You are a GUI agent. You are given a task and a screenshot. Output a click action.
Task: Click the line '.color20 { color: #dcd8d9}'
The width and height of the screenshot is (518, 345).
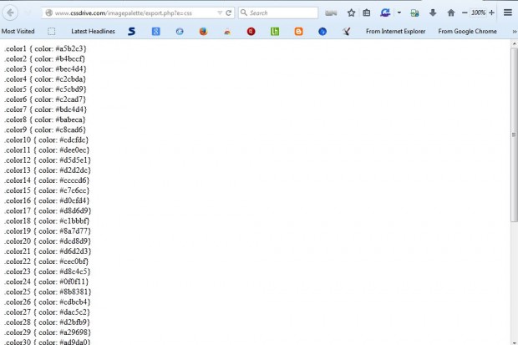point(48,241)
